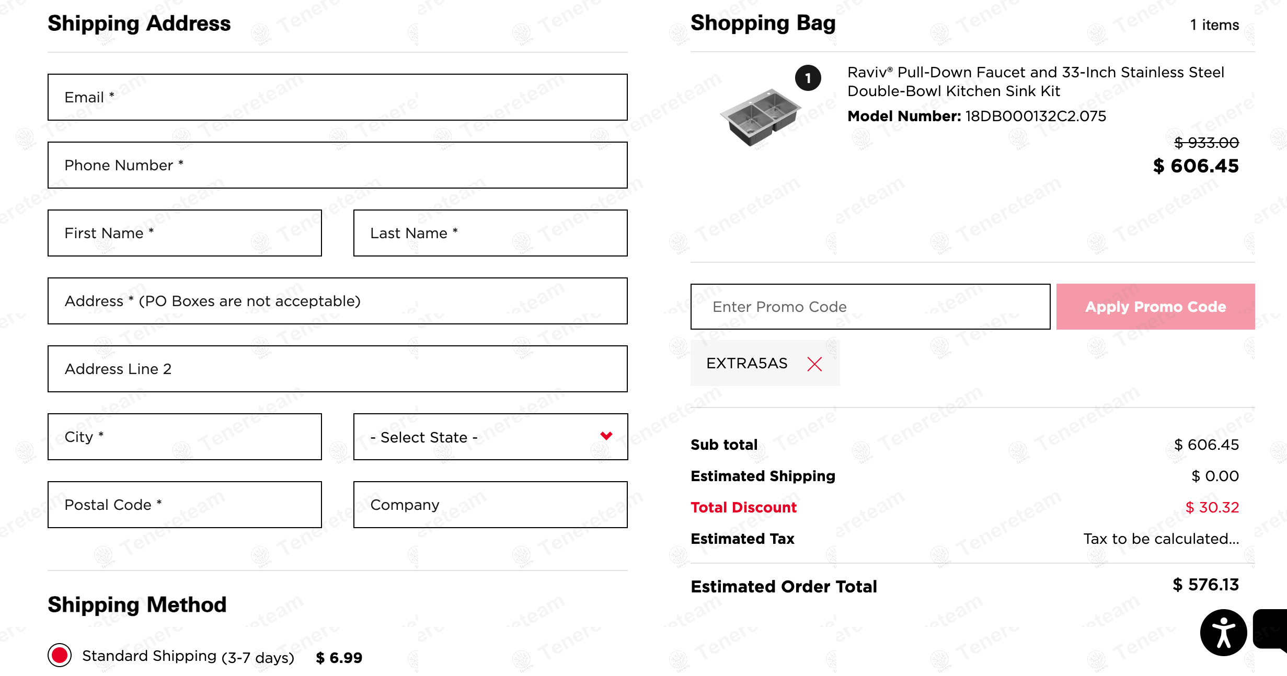Click the sink kit product thumbnail

click(761, 117)
